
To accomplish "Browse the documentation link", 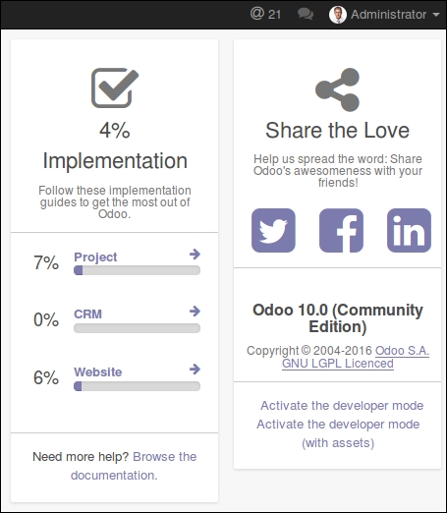I will (x=134, y=466).
